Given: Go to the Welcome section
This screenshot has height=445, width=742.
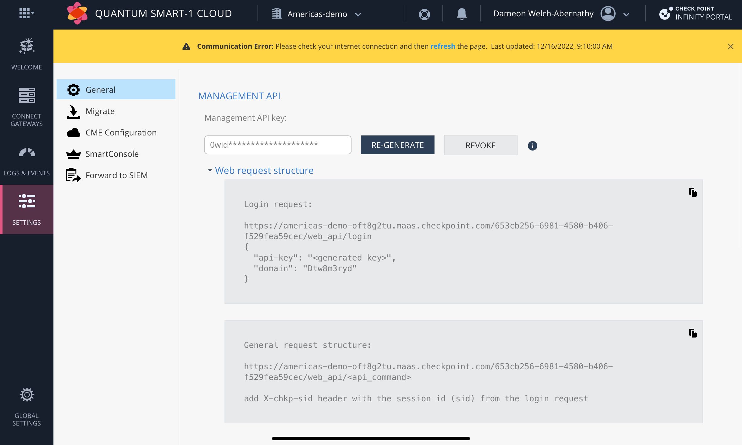Looking at the screenshot, I should pyautogui.click(x=27, y=54).
